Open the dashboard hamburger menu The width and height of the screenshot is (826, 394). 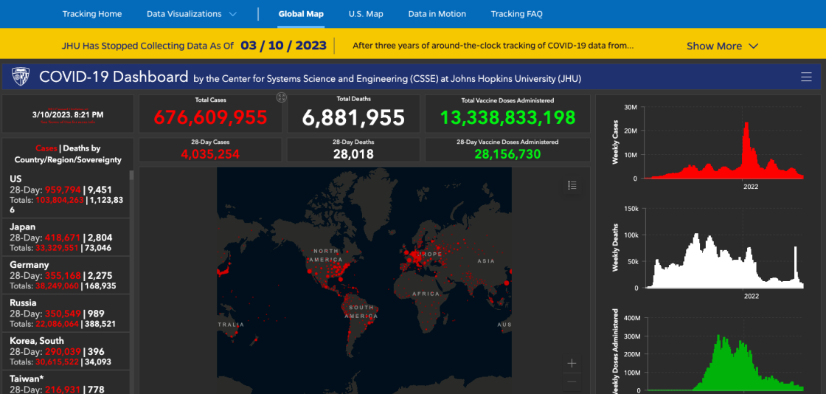pyautogui.click(x=806, y=77)
